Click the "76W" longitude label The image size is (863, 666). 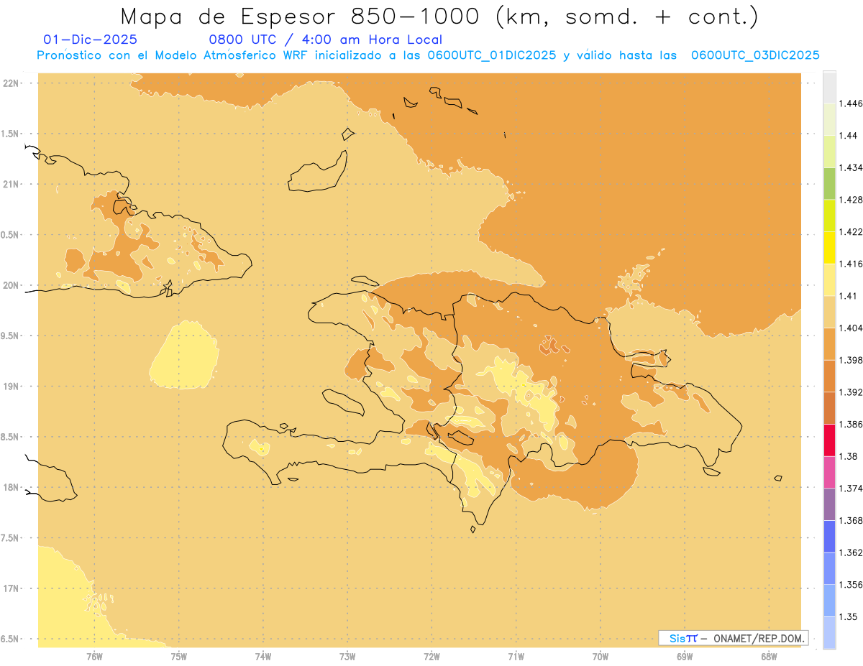[x=94, y=657]
